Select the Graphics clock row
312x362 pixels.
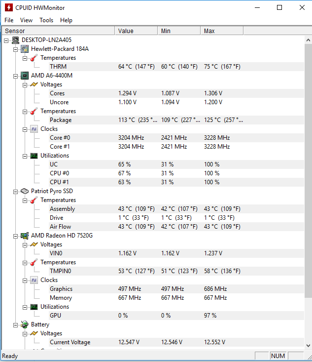click(x=176, y=289)
